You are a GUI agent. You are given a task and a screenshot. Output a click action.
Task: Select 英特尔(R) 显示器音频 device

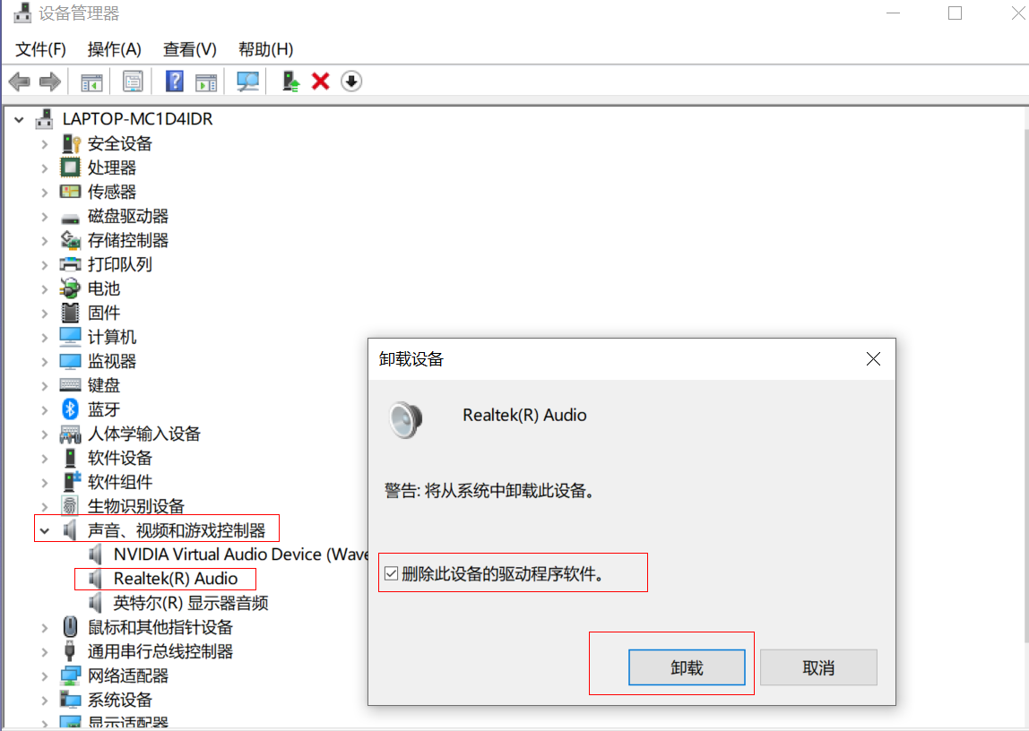190,603
